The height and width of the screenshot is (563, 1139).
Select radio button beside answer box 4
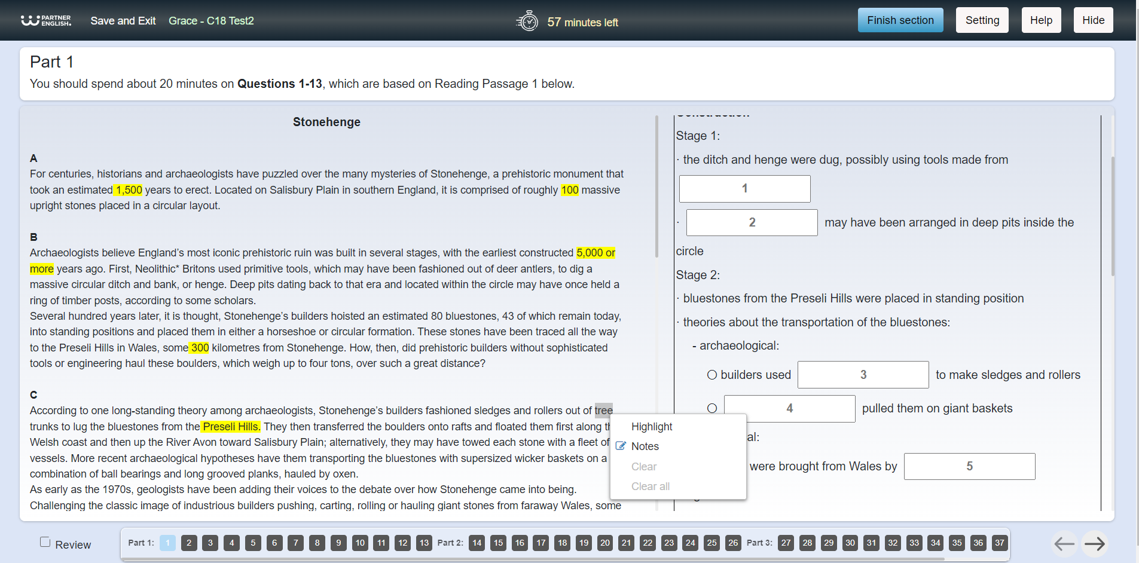pos(712,408)
